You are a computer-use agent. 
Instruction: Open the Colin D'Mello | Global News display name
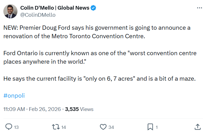click(55, 8)
